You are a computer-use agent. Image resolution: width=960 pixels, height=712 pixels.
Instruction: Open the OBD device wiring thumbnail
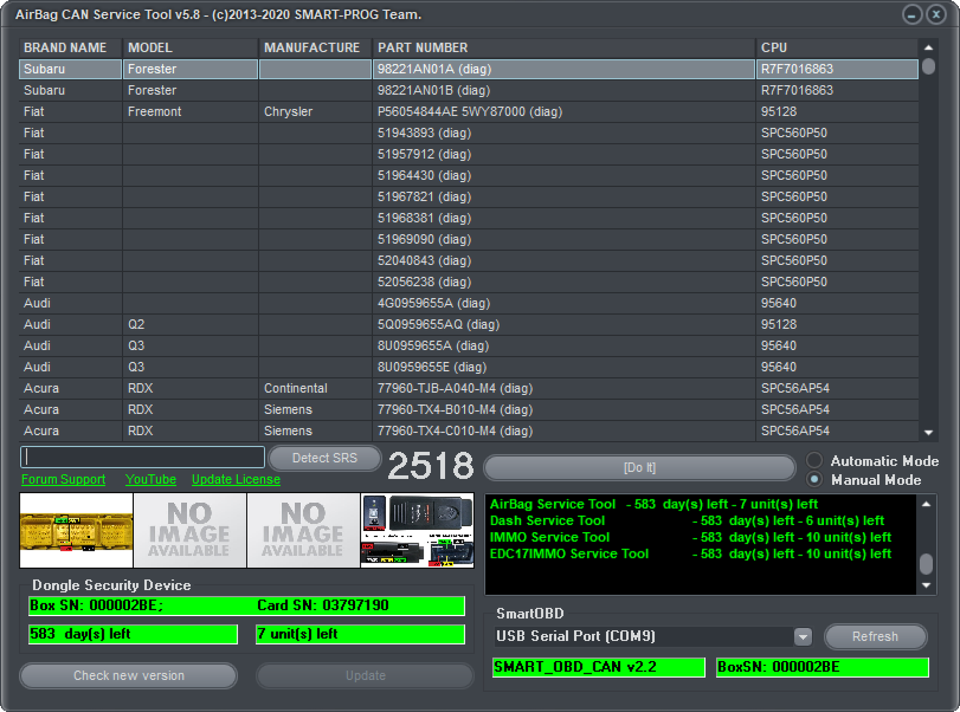click(417, 530)
